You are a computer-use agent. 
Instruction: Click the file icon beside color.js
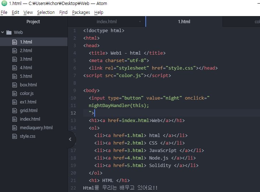pos(15,94)
